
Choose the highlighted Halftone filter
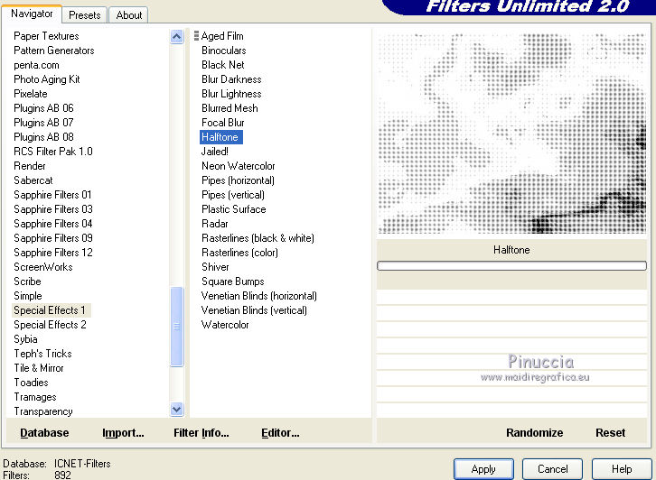(220, 137)
